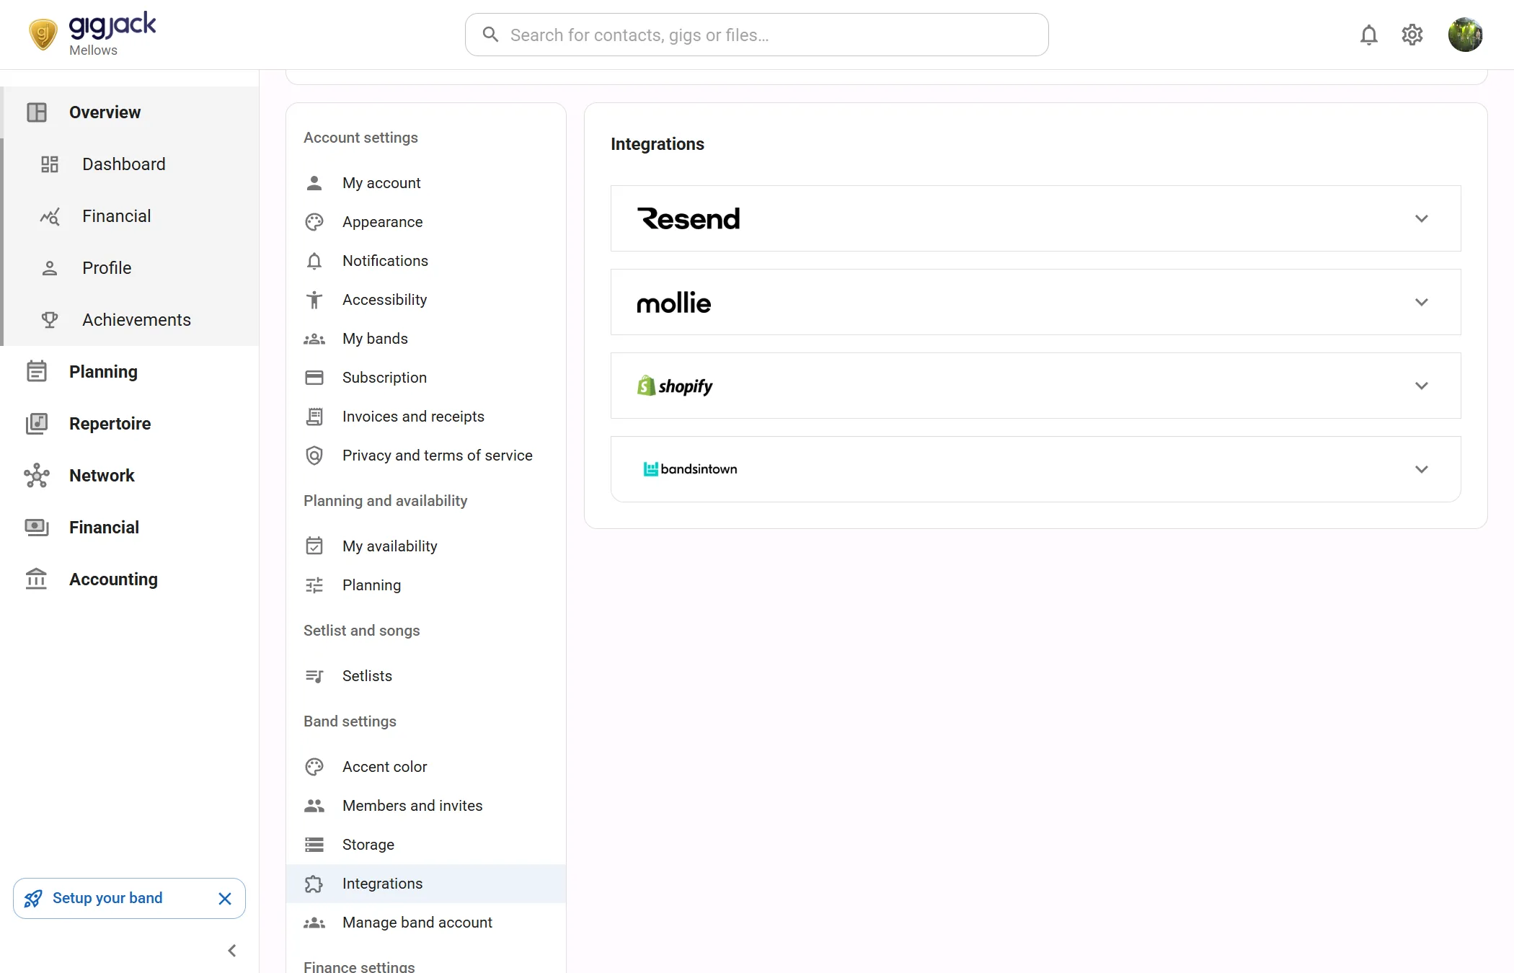Screen dimensions: 1514x973
Task: Open Appearance palette icon
Action: tap(314, 222)
